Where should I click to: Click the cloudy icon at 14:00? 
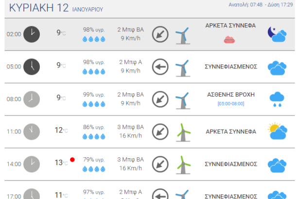tap(277, 164)
